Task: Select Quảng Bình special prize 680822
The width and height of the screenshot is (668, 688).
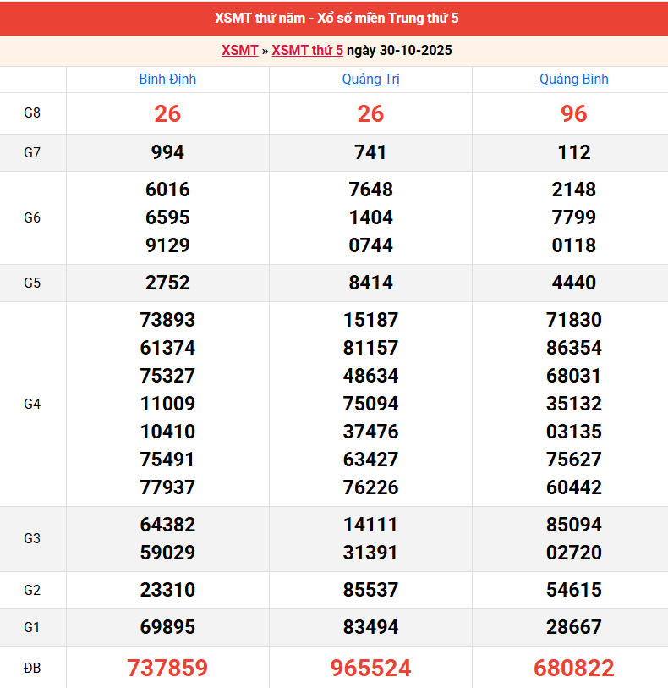Action: [573, 668]
